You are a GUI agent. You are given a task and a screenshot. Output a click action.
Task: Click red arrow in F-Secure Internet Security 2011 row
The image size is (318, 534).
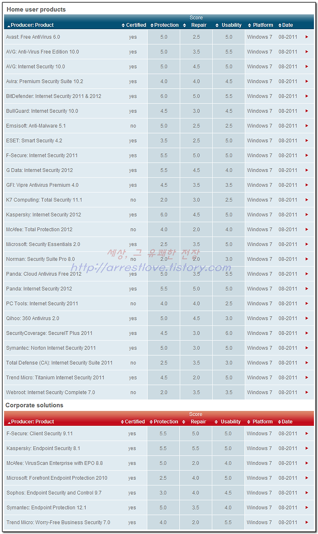pyautogui.click(x=307, y=155)
